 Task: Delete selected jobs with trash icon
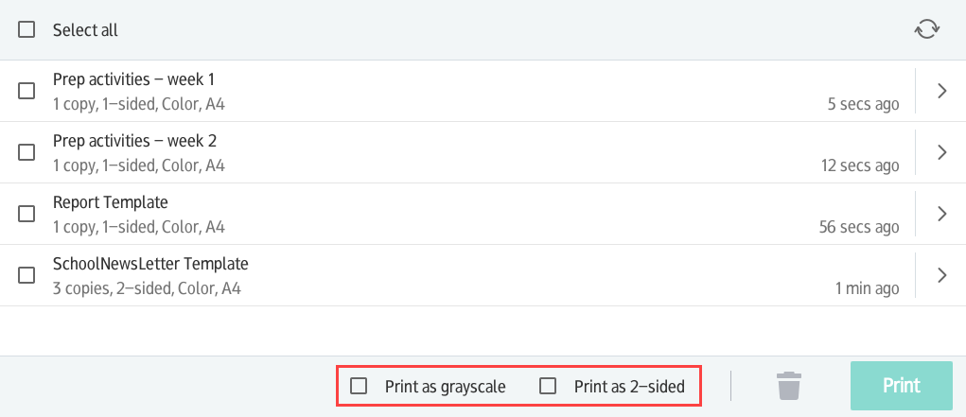(788, 386)
